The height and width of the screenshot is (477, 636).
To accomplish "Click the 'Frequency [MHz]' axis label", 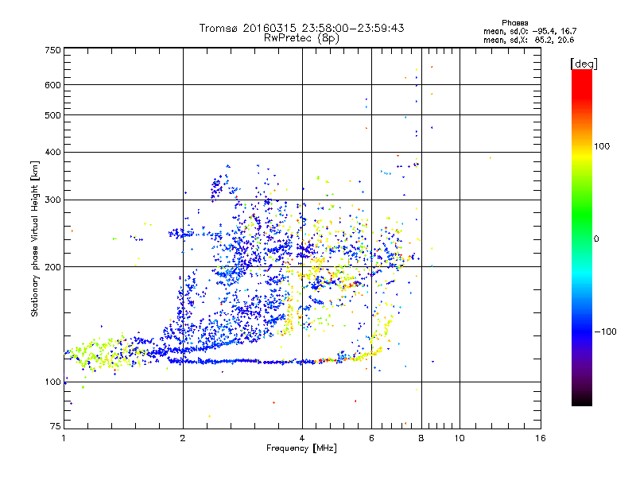I will (301, 448).
